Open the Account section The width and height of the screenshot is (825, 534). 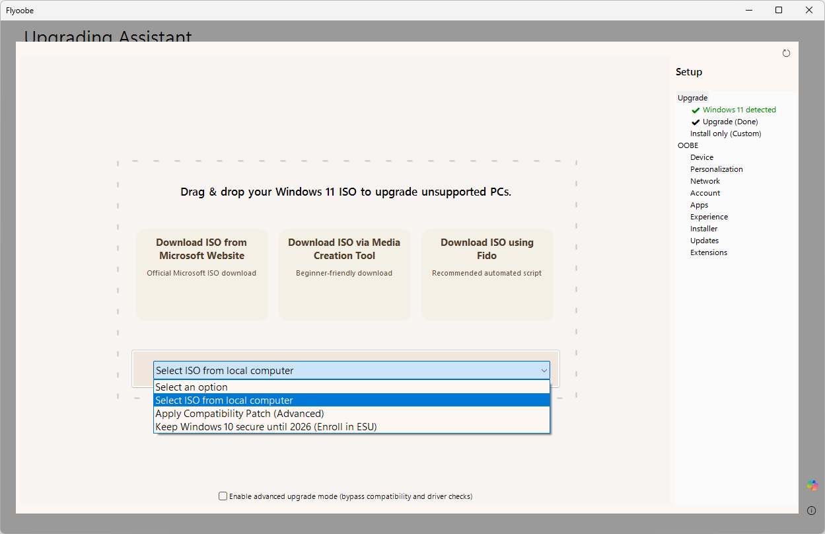pos(705,193)
